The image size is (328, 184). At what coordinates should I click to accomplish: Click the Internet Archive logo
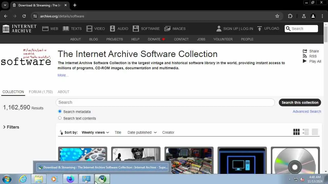[x=19, y=29]
